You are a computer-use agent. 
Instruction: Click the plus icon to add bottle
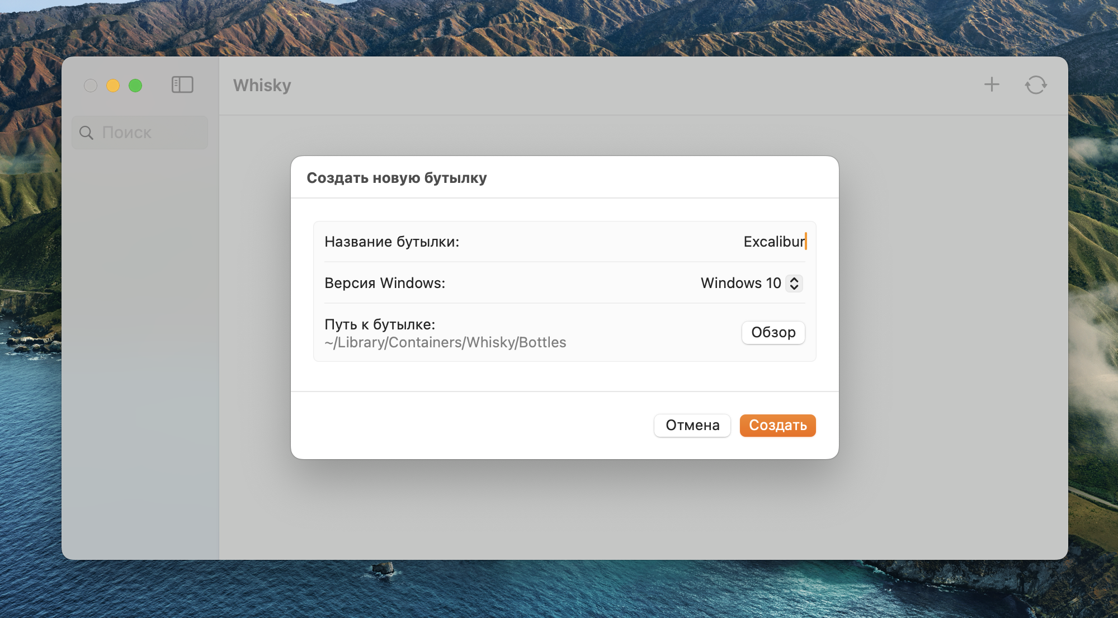click(x=992, y=84)
